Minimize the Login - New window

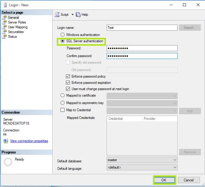[171, 5]
